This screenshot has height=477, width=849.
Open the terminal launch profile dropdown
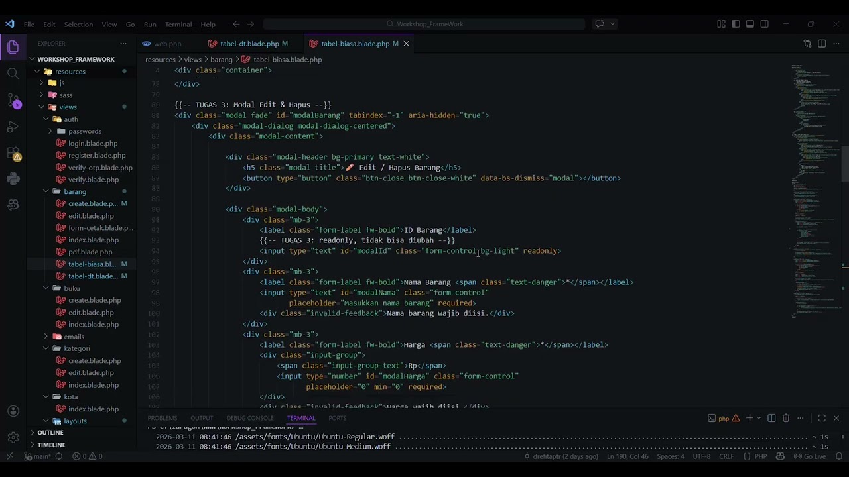pos(759,418)
